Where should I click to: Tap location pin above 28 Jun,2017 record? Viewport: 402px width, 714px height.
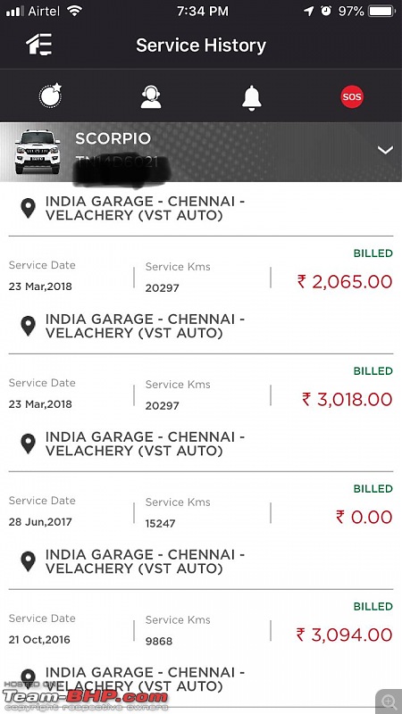pyautogui.click(x=29, y=444)
